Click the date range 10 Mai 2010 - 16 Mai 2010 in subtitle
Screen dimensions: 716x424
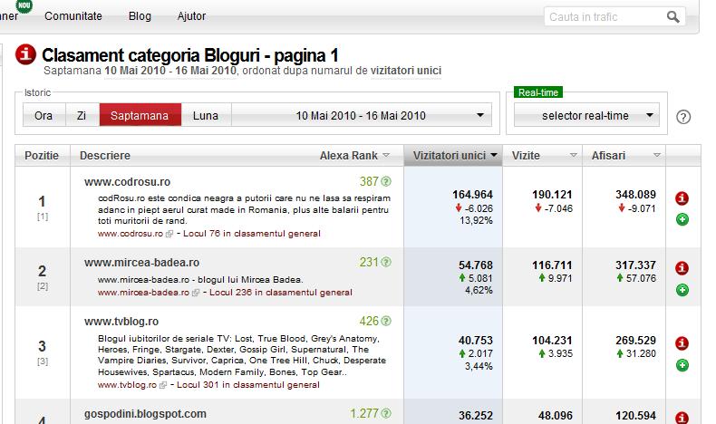point(170,71)
